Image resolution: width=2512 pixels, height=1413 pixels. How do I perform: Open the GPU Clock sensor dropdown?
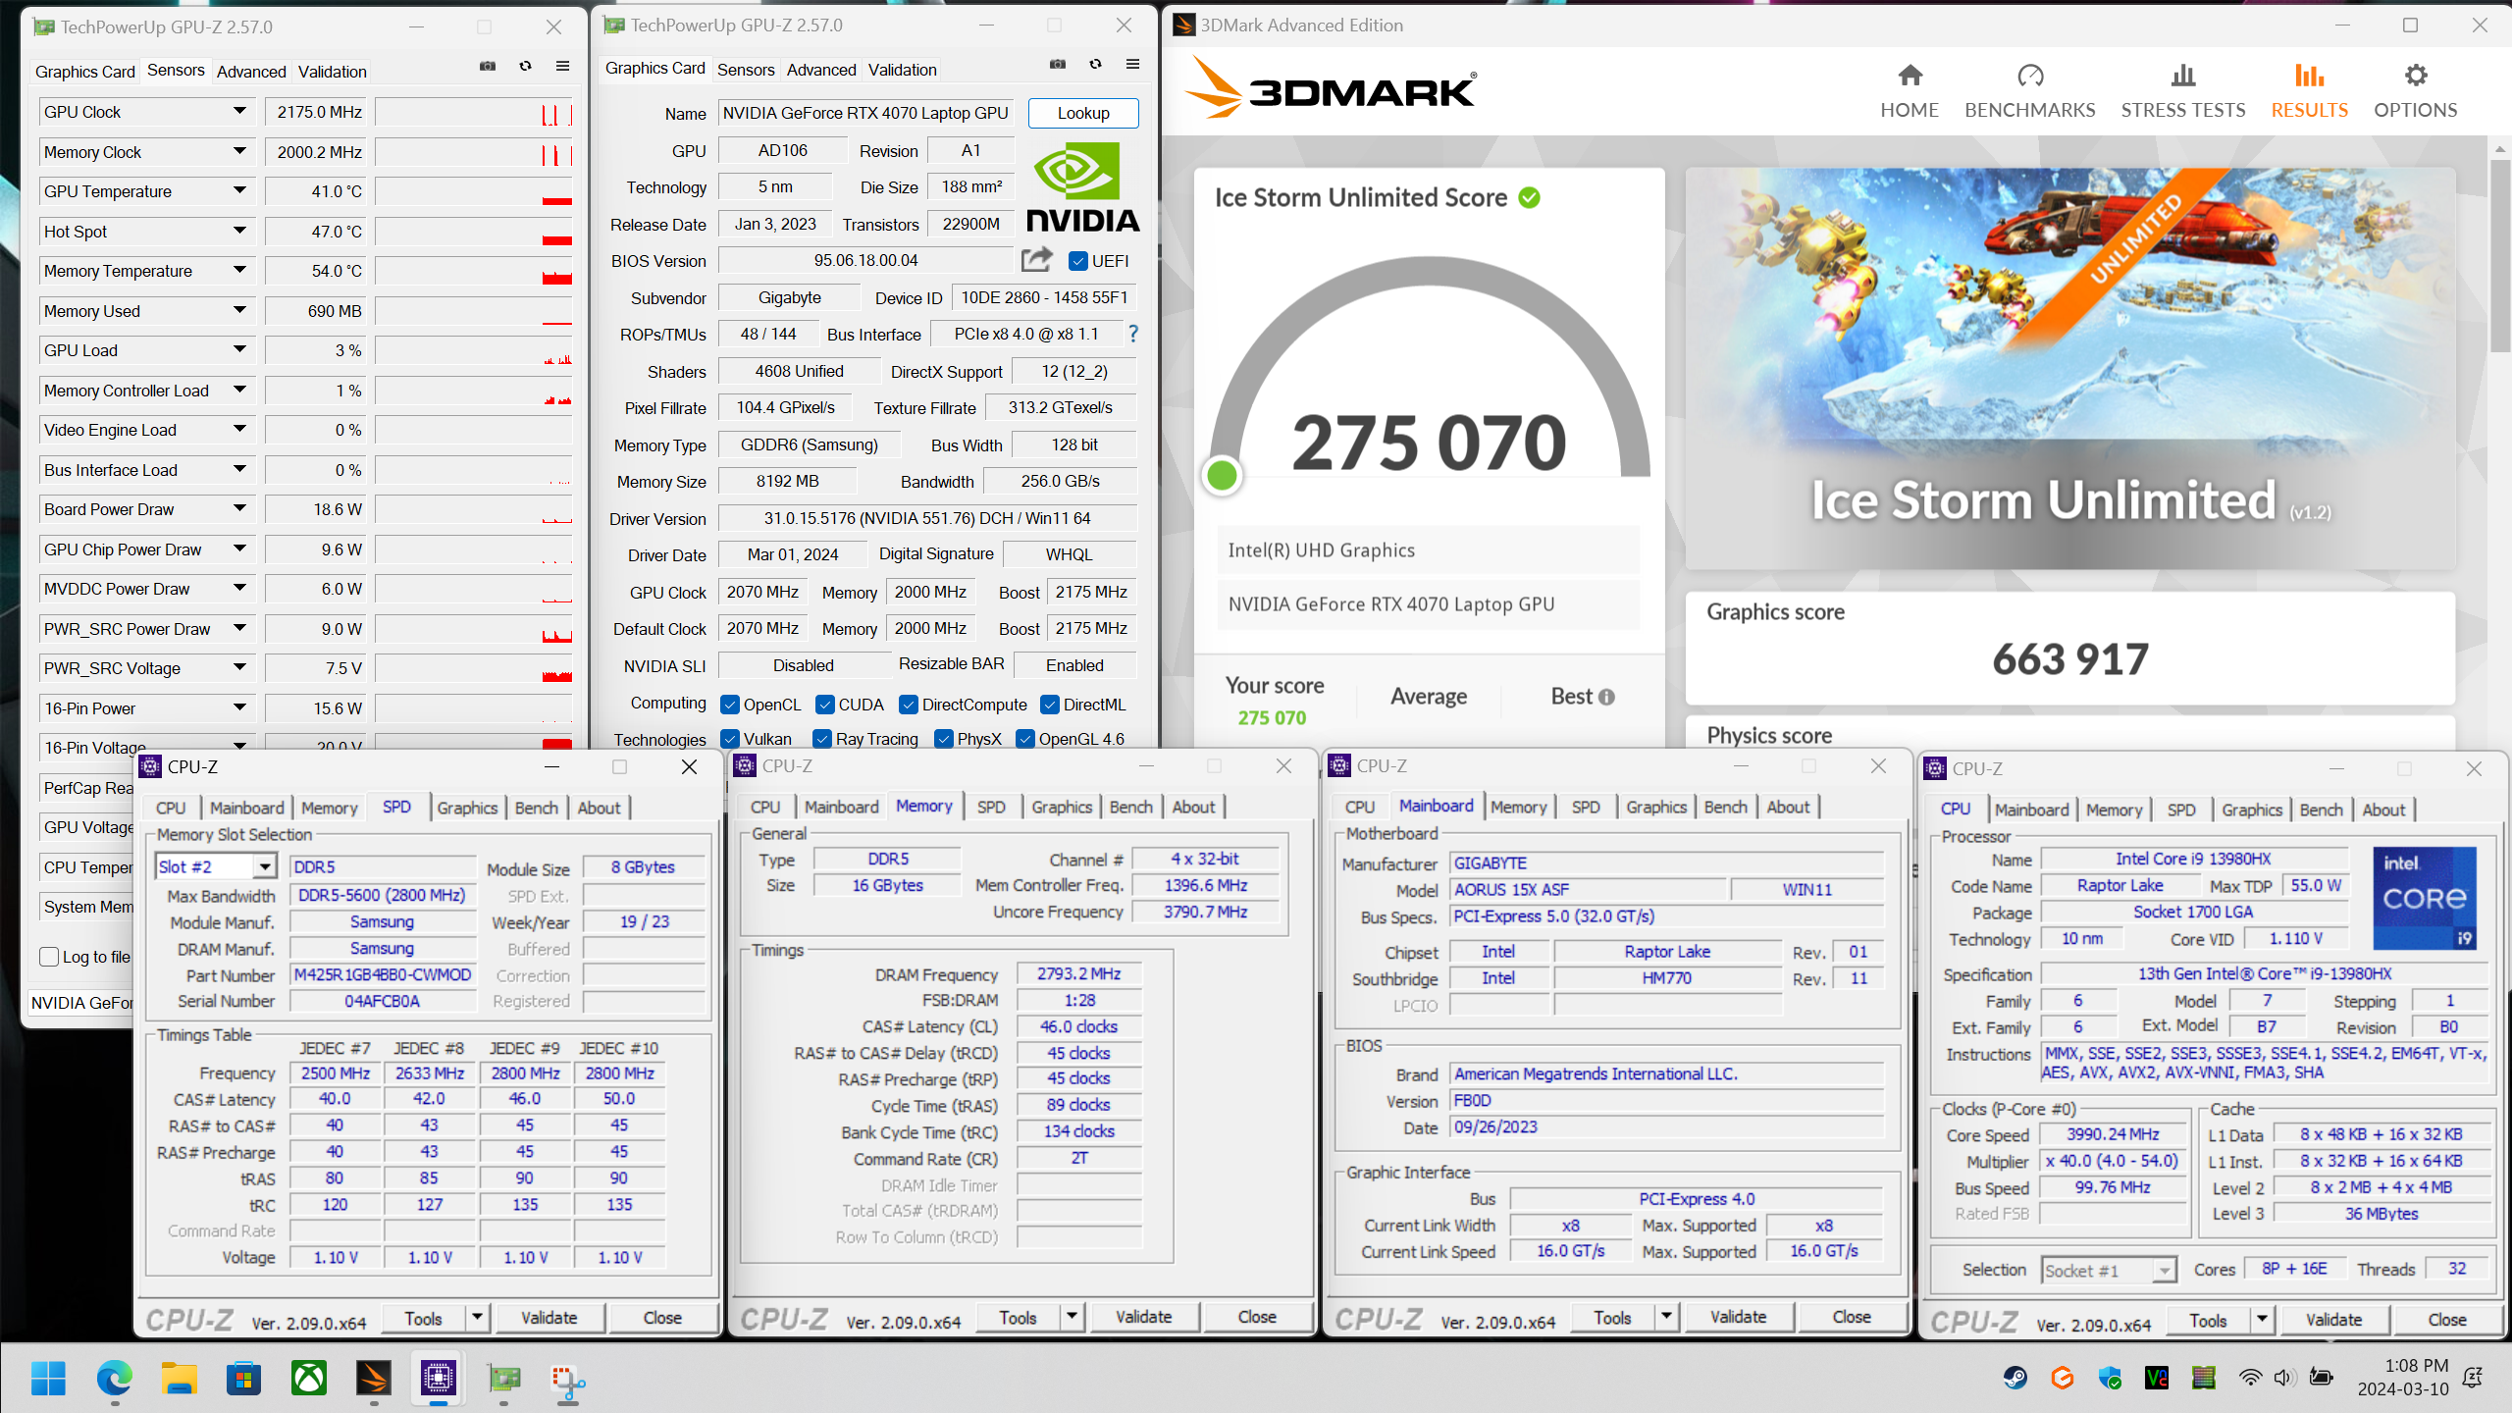coord(239,112)
